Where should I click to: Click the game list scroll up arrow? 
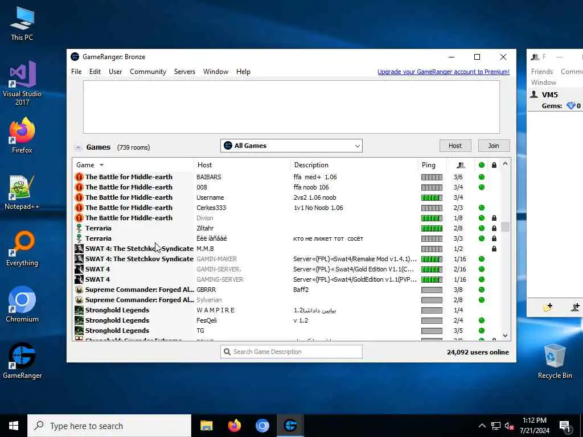(505, 164)
